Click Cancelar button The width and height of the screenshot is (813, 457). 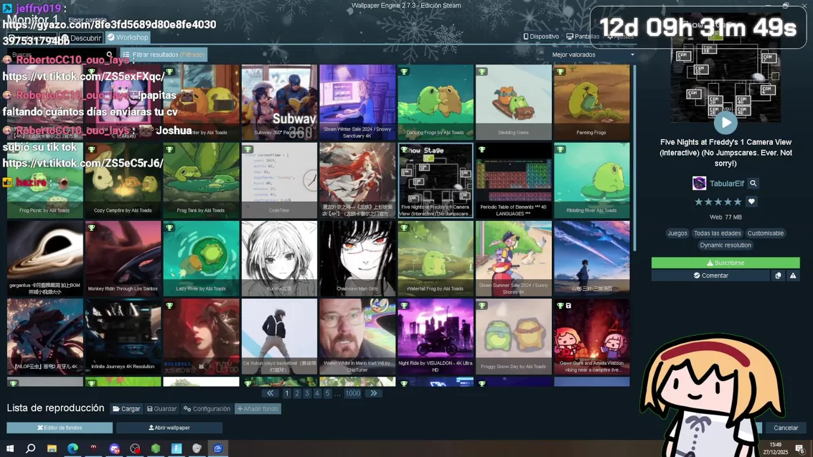pos(786,428)
